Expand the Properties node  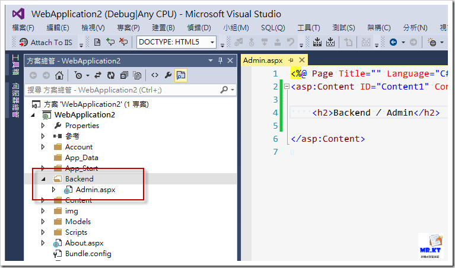coord(43,126)
